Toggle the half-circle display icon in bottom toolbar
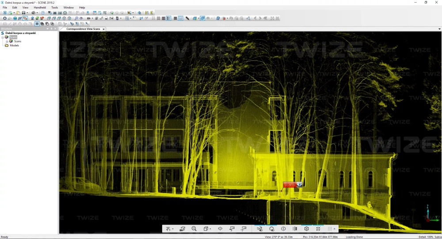 [283, 229]
